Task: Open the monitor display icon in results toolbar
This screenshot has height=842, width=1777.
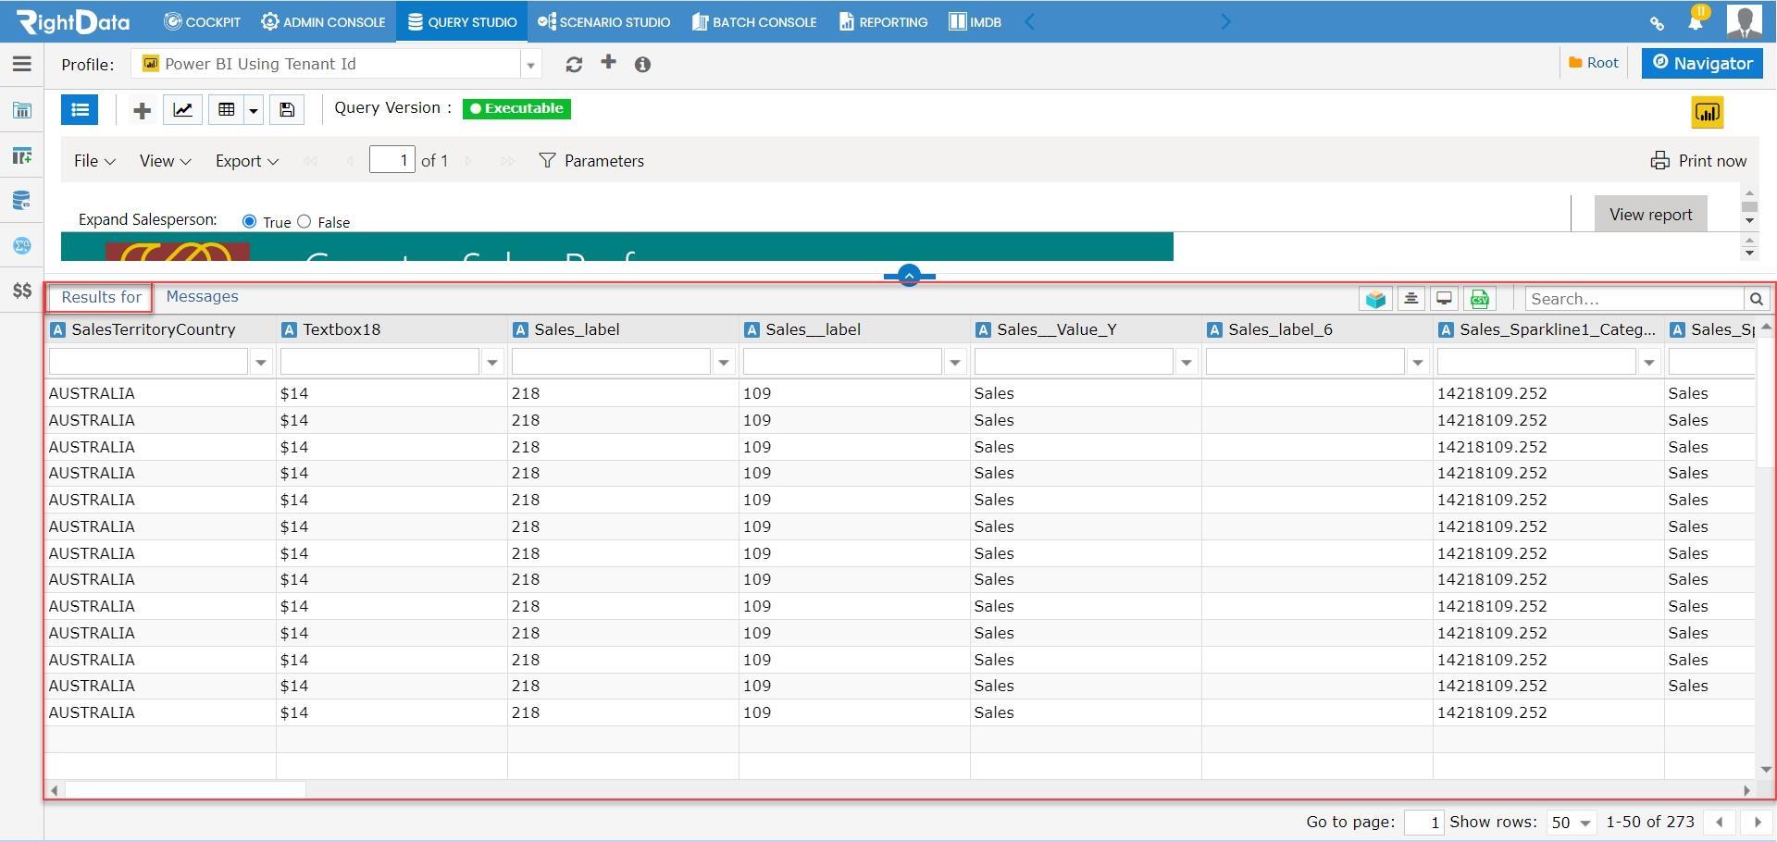Action: click(x=1444, y=299)
